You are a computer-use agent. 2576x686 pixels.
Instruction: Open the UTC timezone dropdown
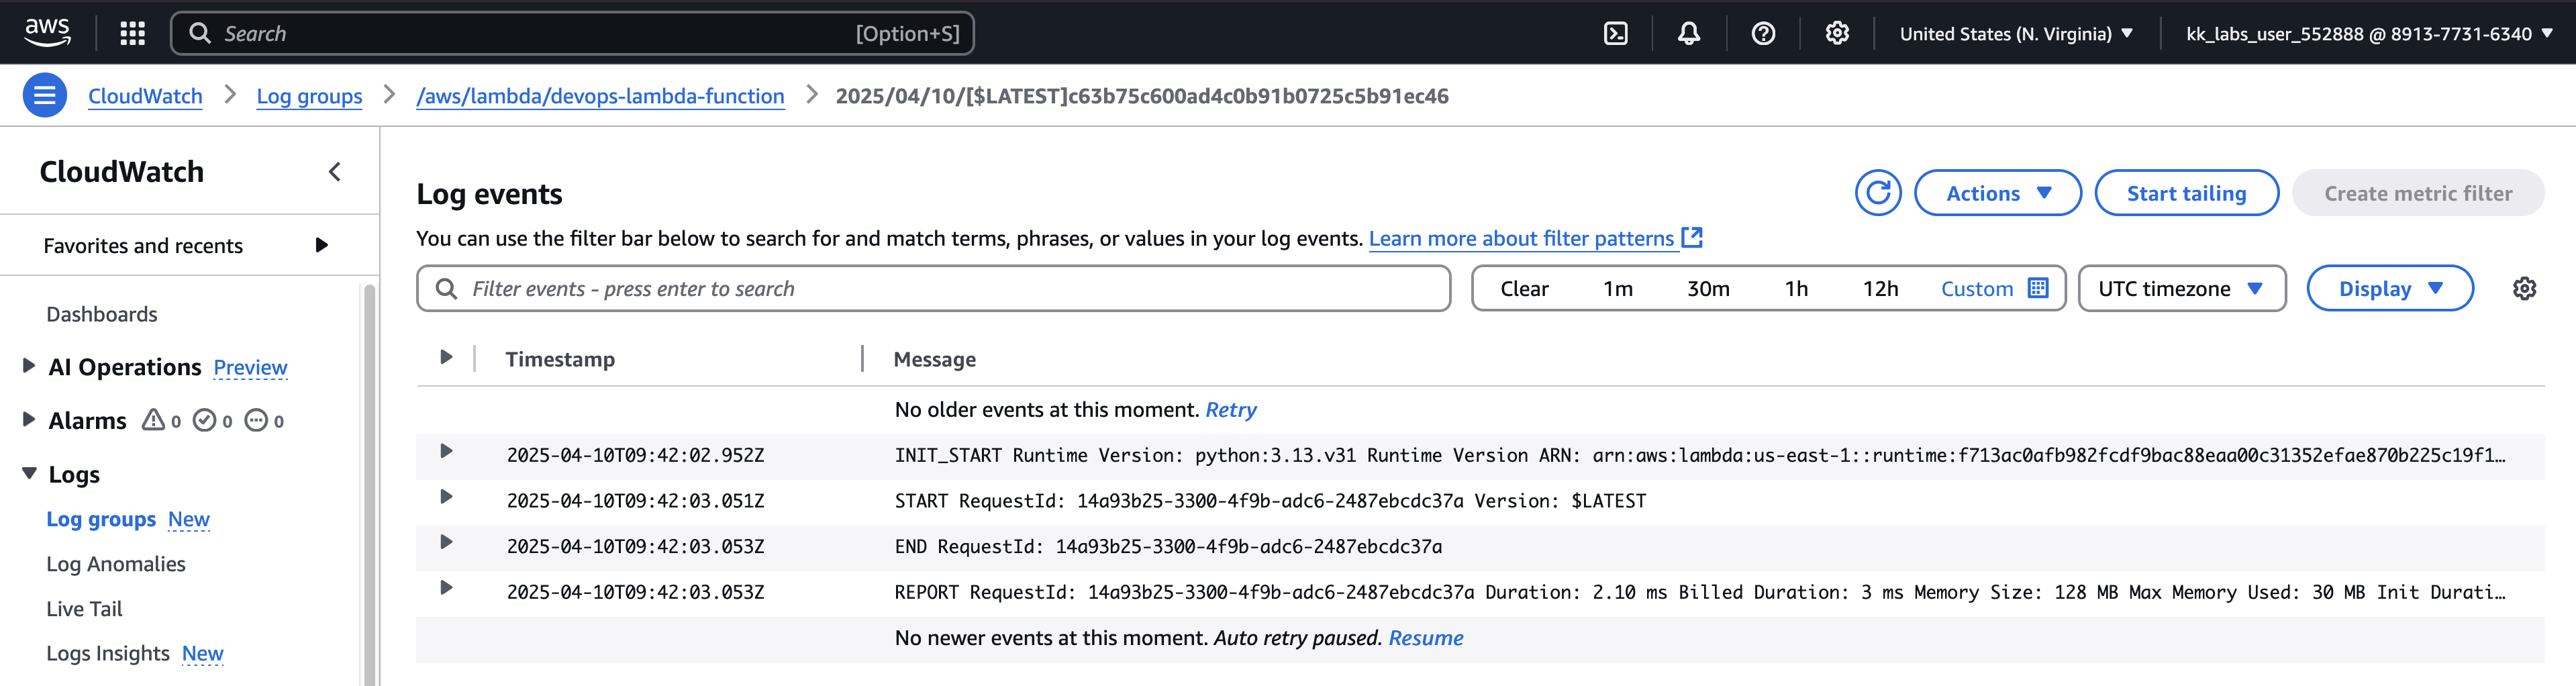tap(2181, 289)
